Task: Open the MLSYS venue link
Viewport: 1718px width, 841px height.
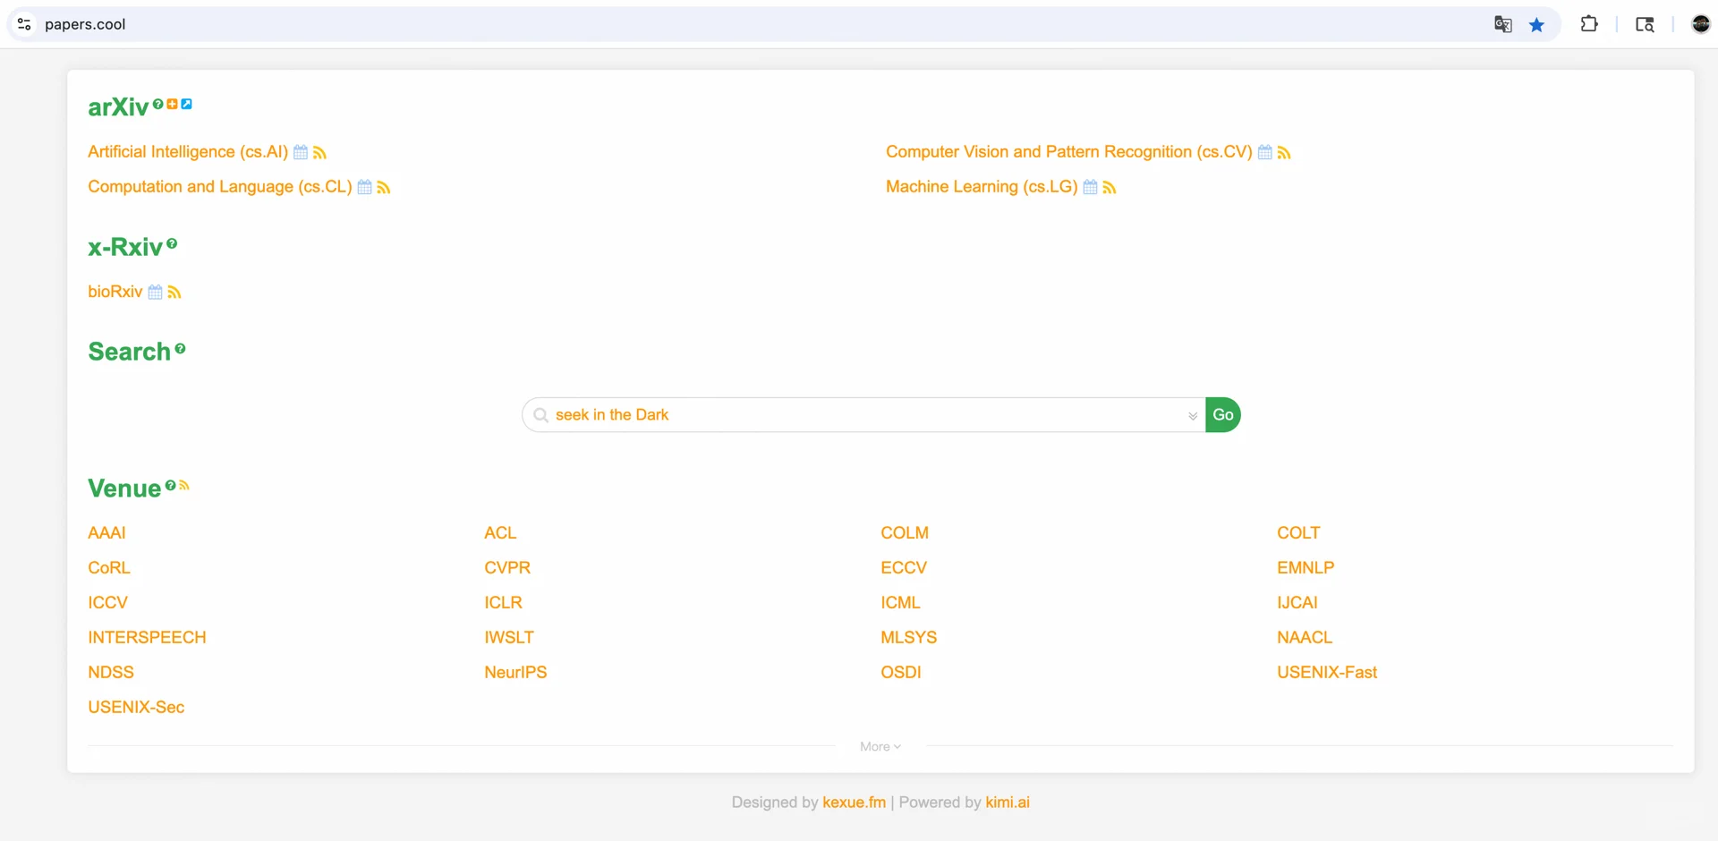Action: [908, 638]
